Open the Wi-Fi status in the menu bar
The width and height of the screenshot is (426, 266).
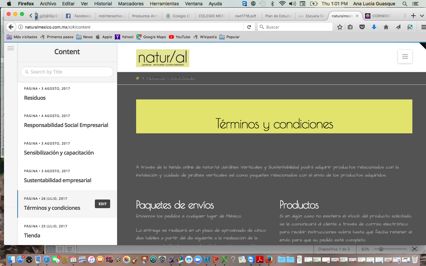pos(282,4)
